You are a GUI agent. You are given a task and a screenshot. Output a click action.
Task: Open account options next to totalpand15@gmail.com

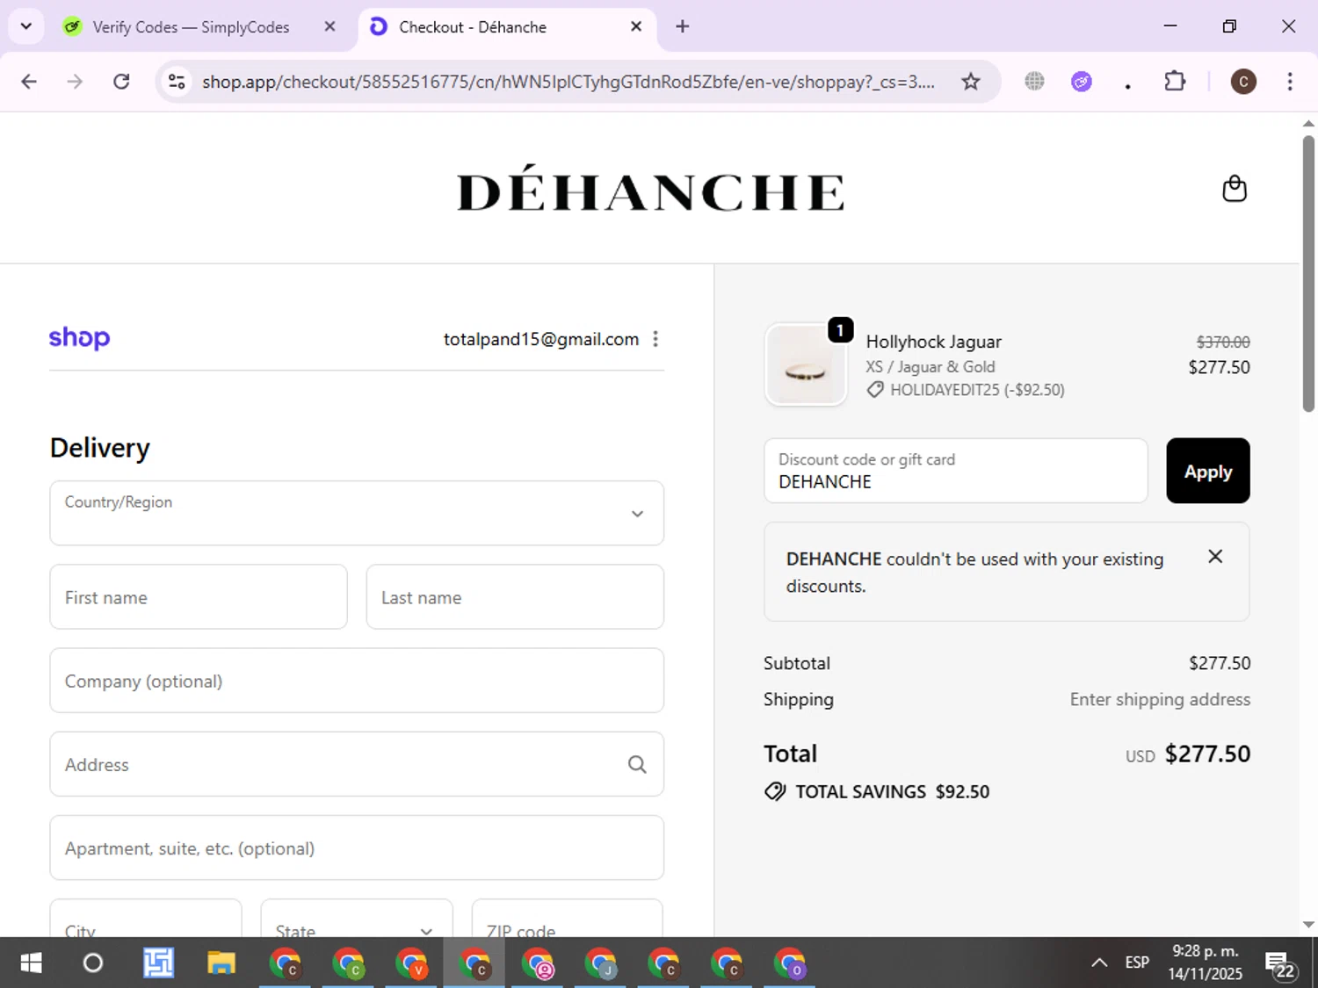point(655,339)
